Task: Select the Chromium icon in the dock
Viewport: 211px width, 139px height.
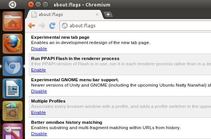Action: (x=13, y=66)
